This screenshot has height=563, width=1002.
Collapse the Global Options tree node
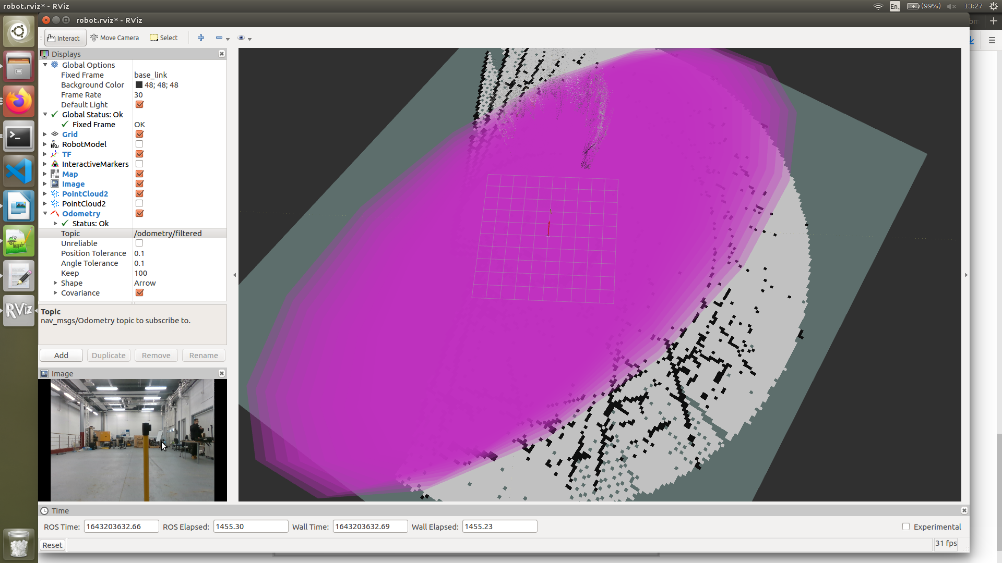point(45,65)
